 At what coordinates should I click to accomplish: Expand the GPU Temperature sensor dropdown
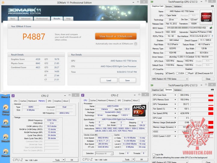click(x=175, y=104)
